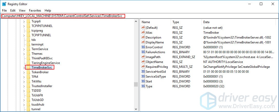This screenshot has height=112, width=279.
Task: Select the ServiceHostSid binary value icon
Action: click(x=143, y=71)
